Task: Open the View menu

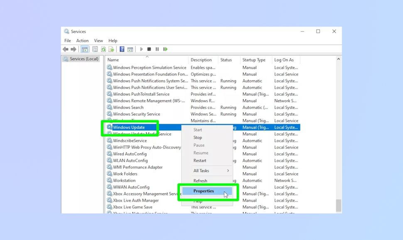Action: point(98,40)
